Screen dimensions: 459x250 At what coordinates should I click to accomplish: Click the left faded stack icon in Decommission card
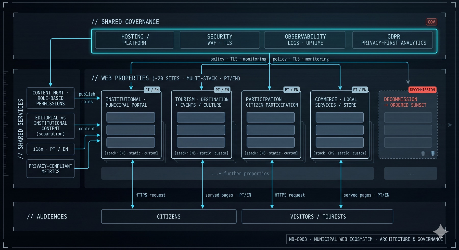pos(423,153)
